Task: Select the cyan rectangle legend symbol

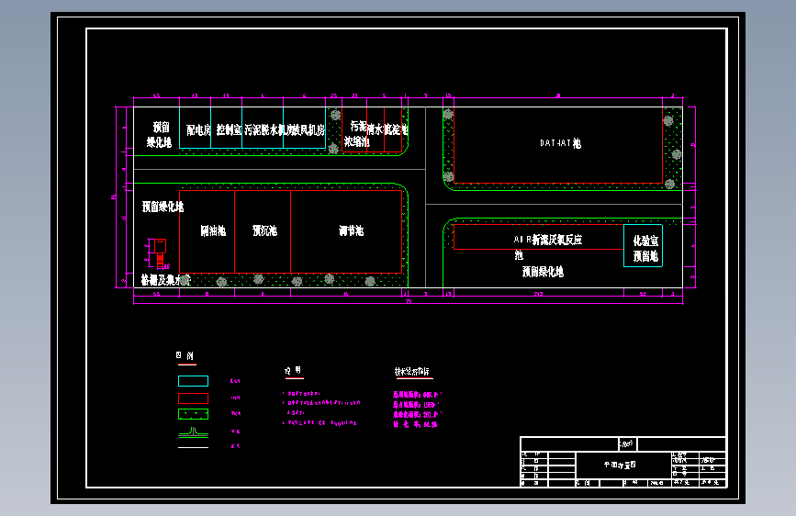Action: [x=193, y=381]
